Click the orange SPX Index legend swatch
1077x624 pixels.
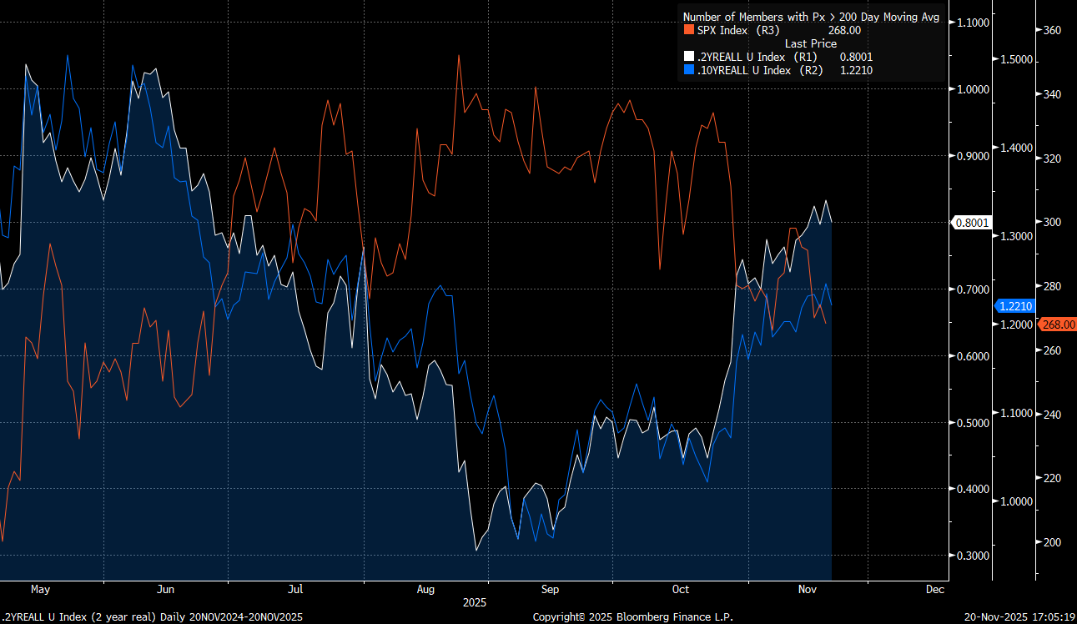coord(688,30)
